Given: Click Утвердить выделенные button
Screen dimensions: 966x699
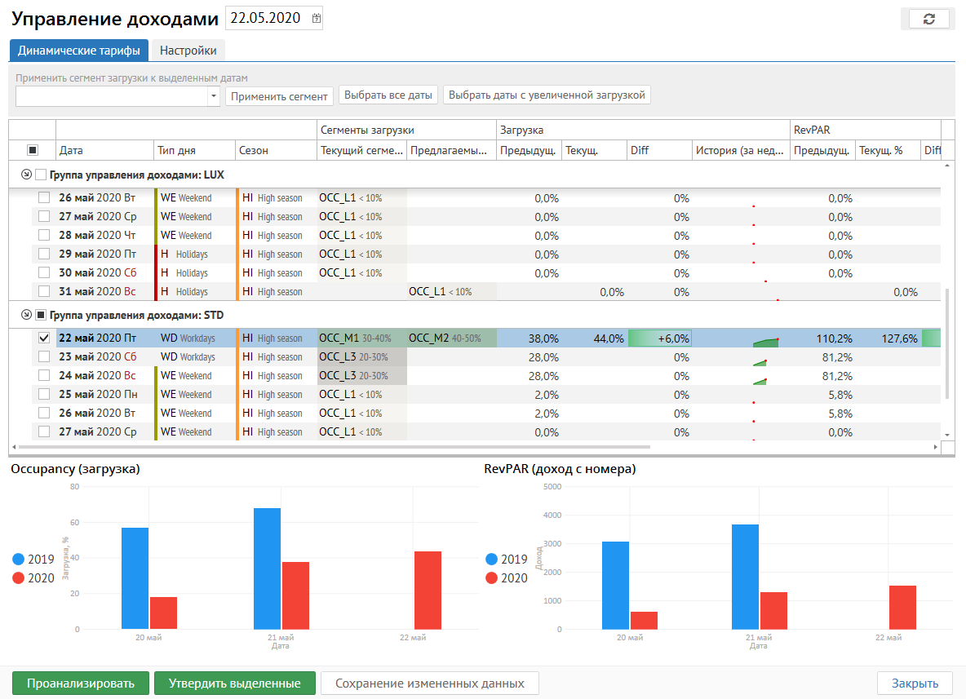Looking at the screenshot, I should coord(235,684).
